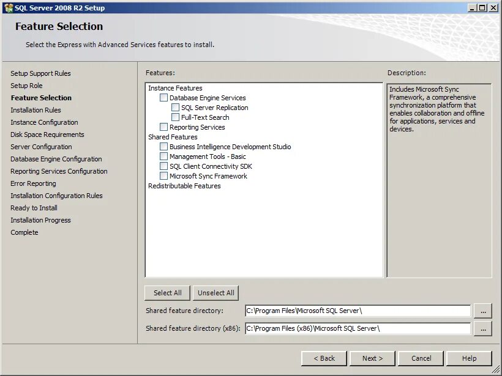Screen dimensions: 502x376
Task: Select the Microsoft Sync Framework label
Action: pos(208,176)
